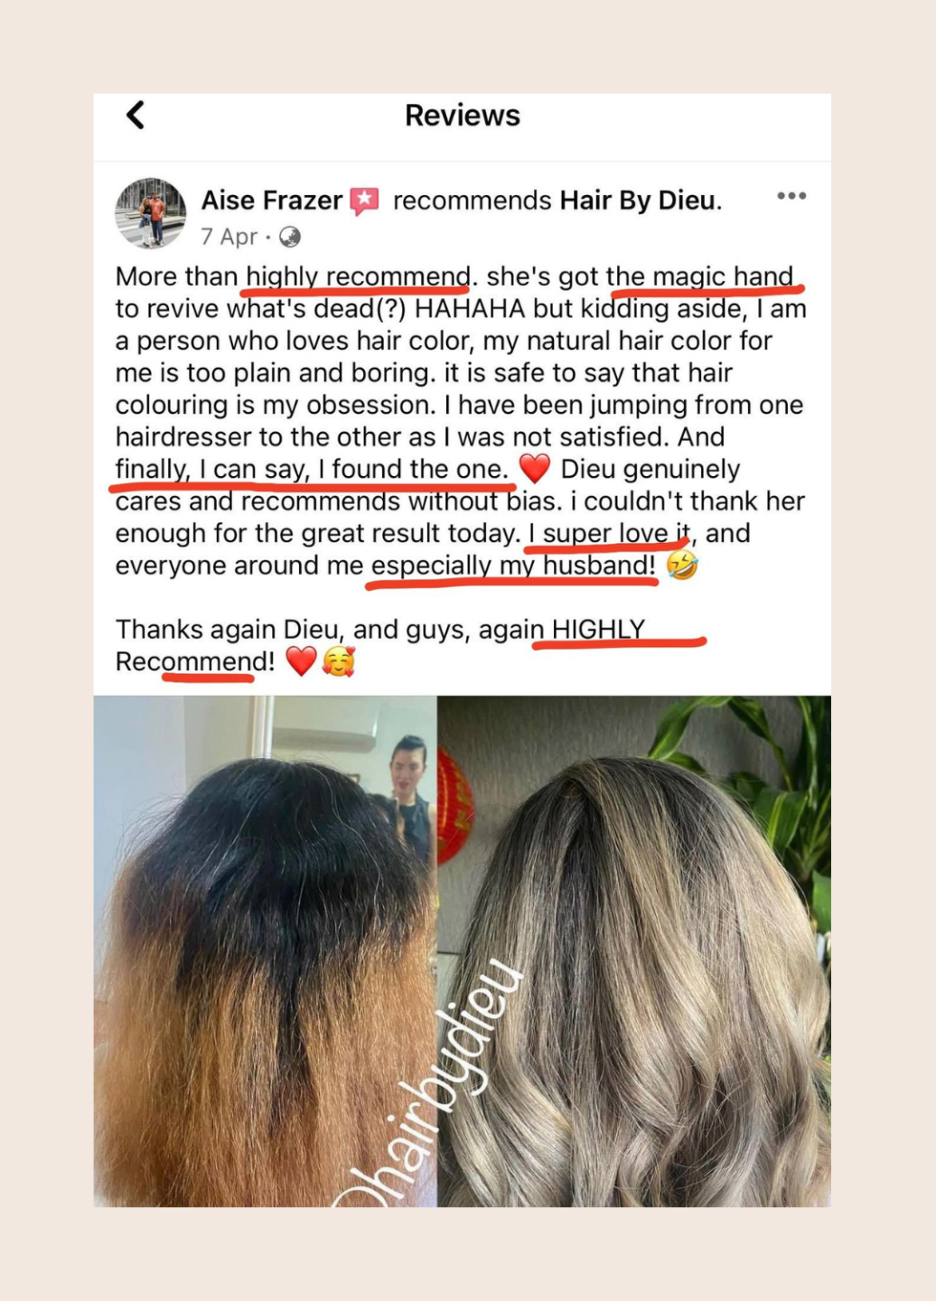936x1301 pixels.
Task: Open Aise Frazer's profile picture
Action: tap(150, 213)
